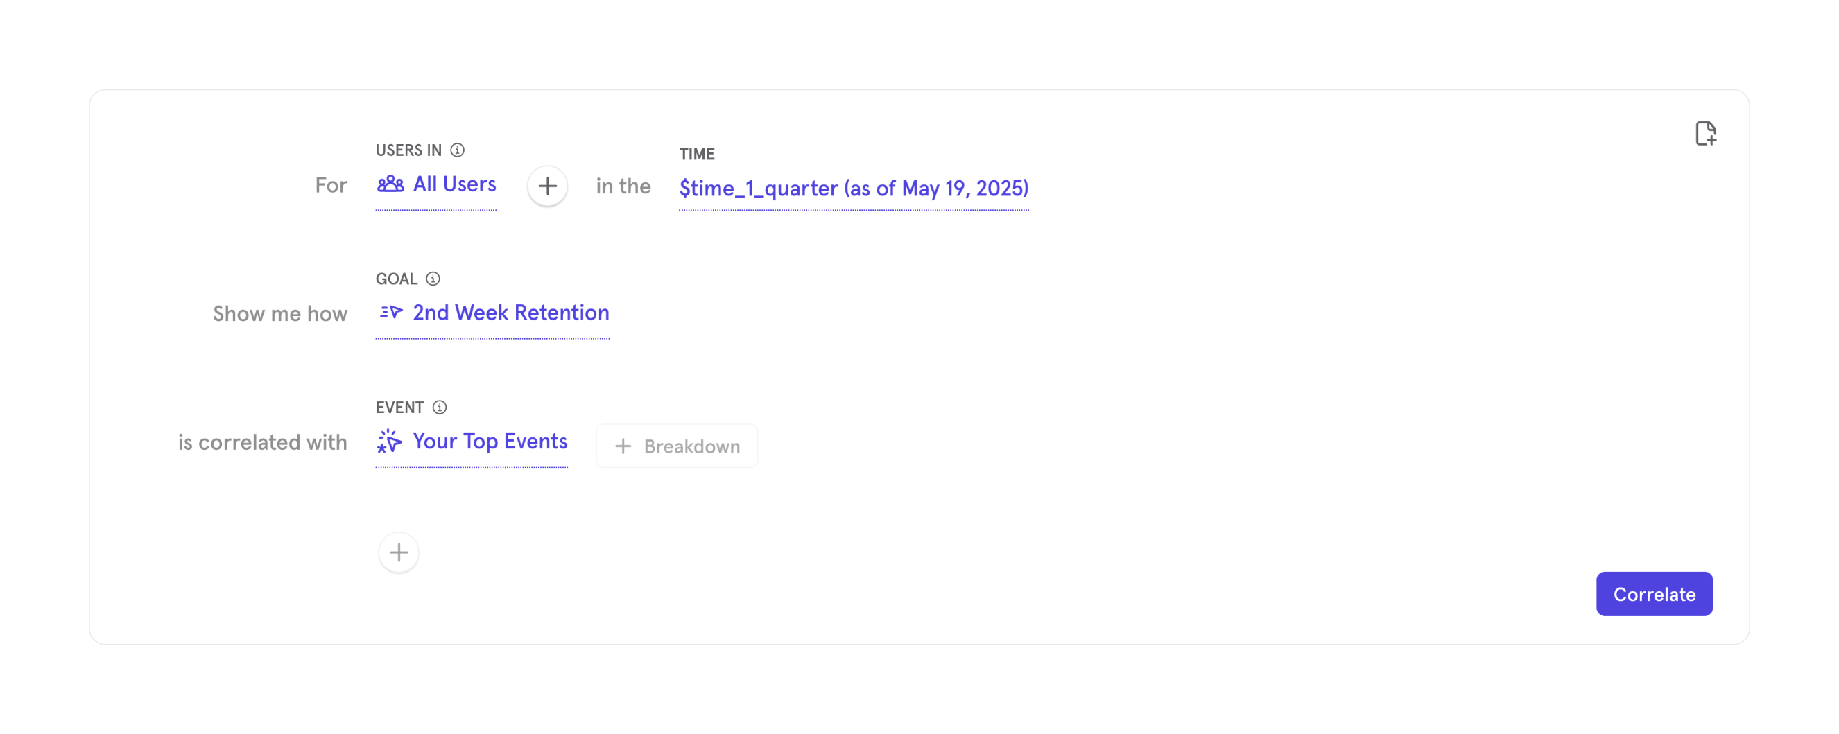
Task: Click the round plus button below the event row
Action: (398, 552)
